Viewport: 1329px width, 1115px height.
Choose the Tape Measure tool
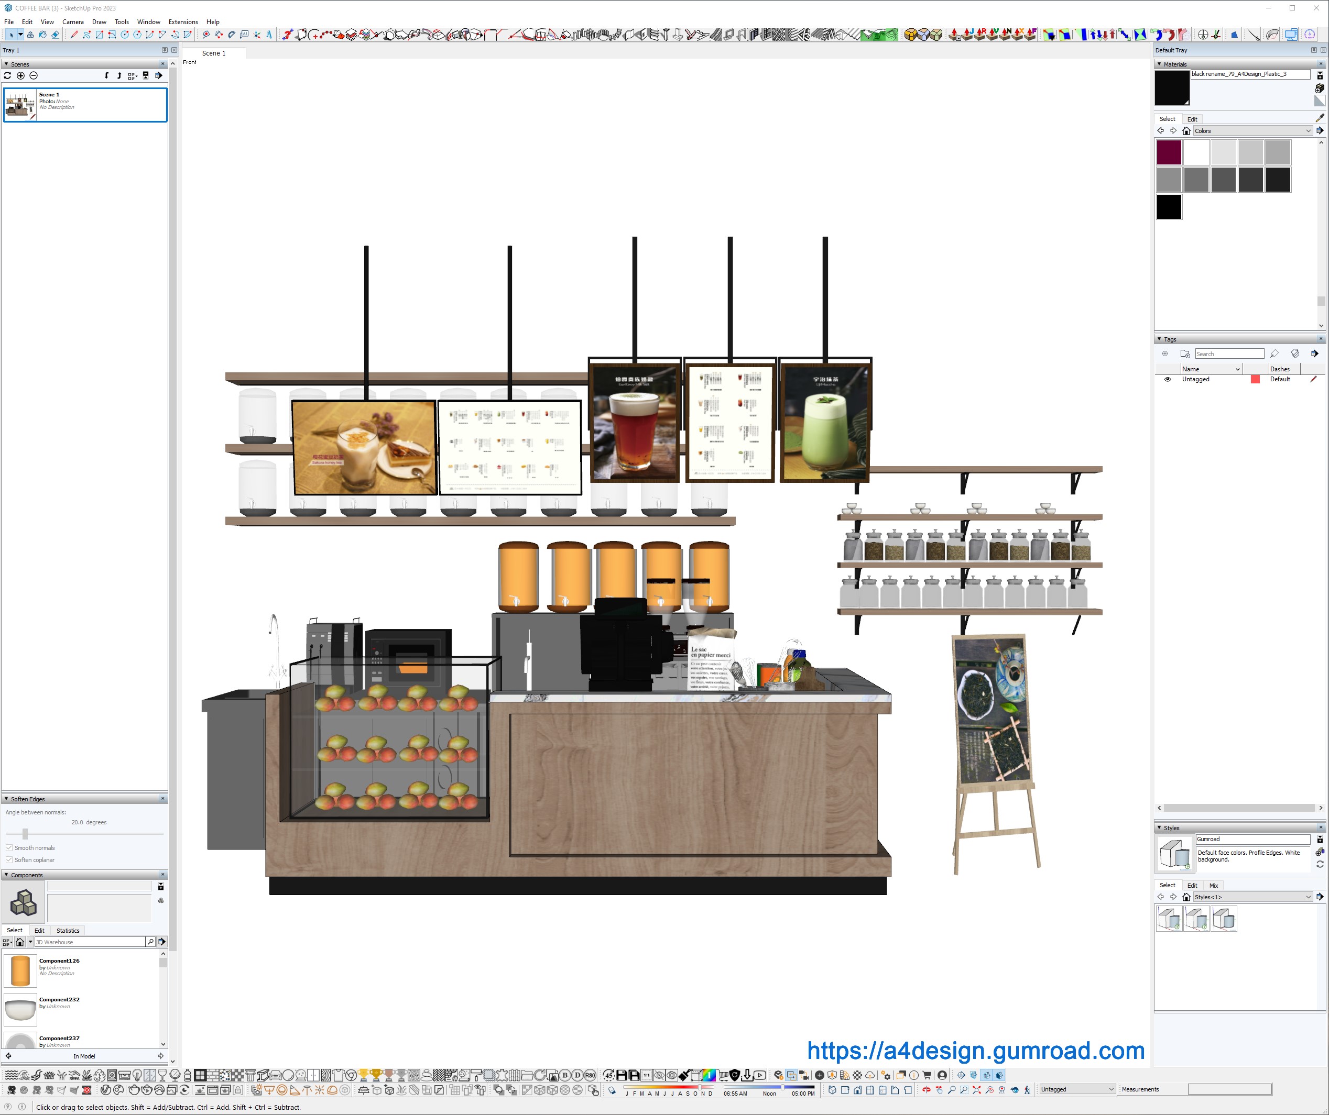[206, 35]
